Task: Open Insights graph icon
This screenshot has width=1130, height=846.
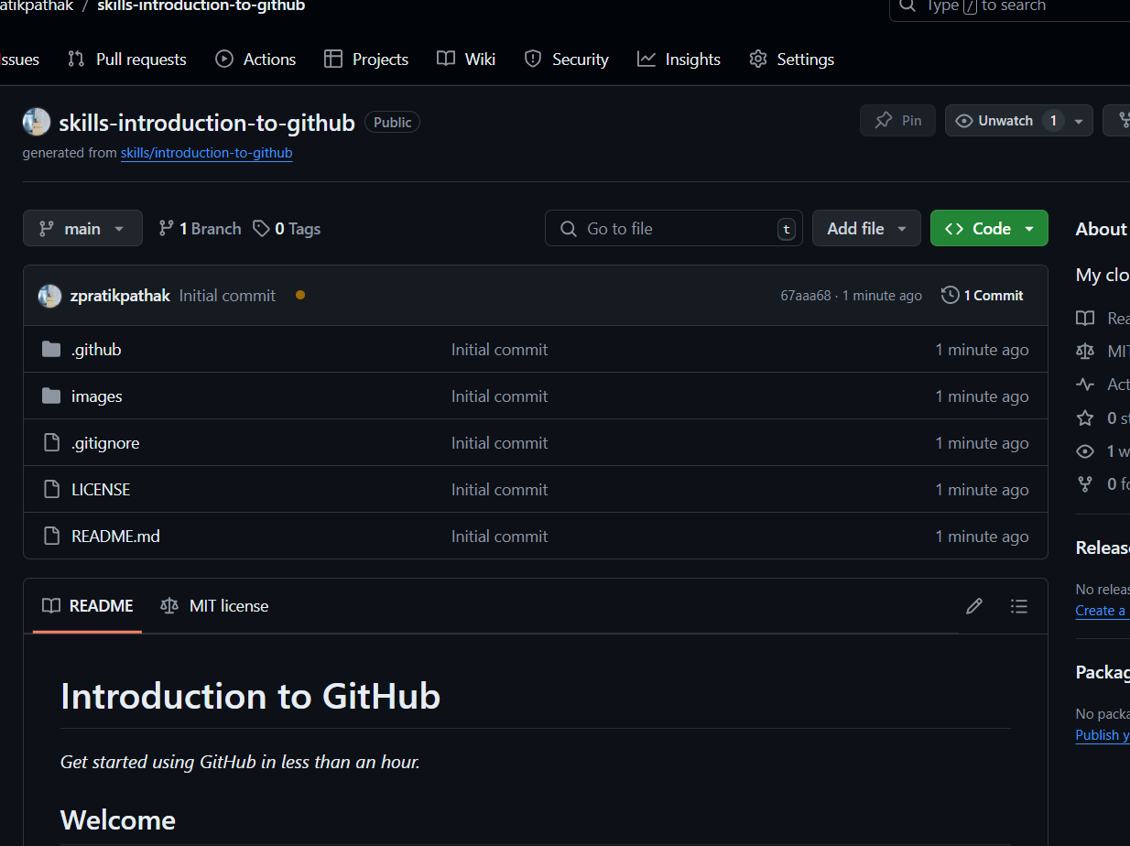Action: click(645, 59)
